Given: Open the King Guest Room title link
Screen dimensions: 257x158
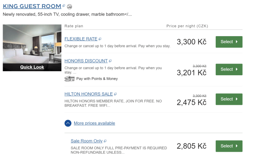Looking at the screenshot, I should (32, 6).
